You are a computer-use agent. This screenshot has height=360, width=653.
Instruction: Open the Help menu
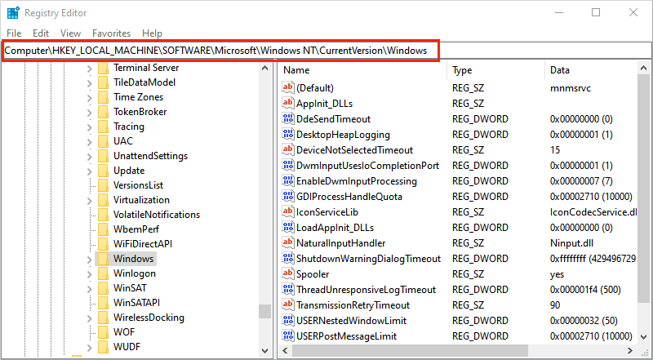152,33
